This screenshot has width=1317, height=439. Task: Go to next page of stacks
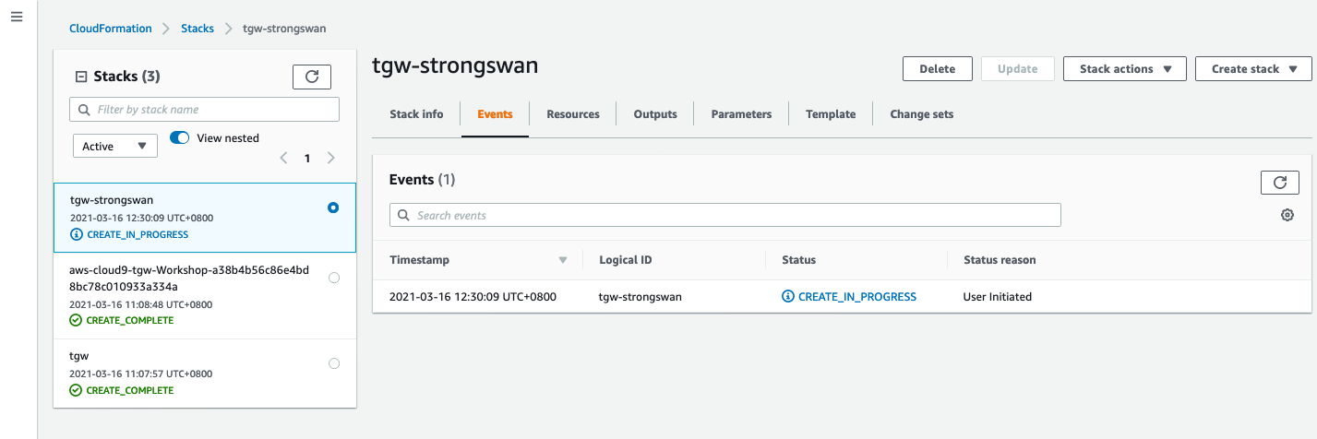tap(331, 159)
